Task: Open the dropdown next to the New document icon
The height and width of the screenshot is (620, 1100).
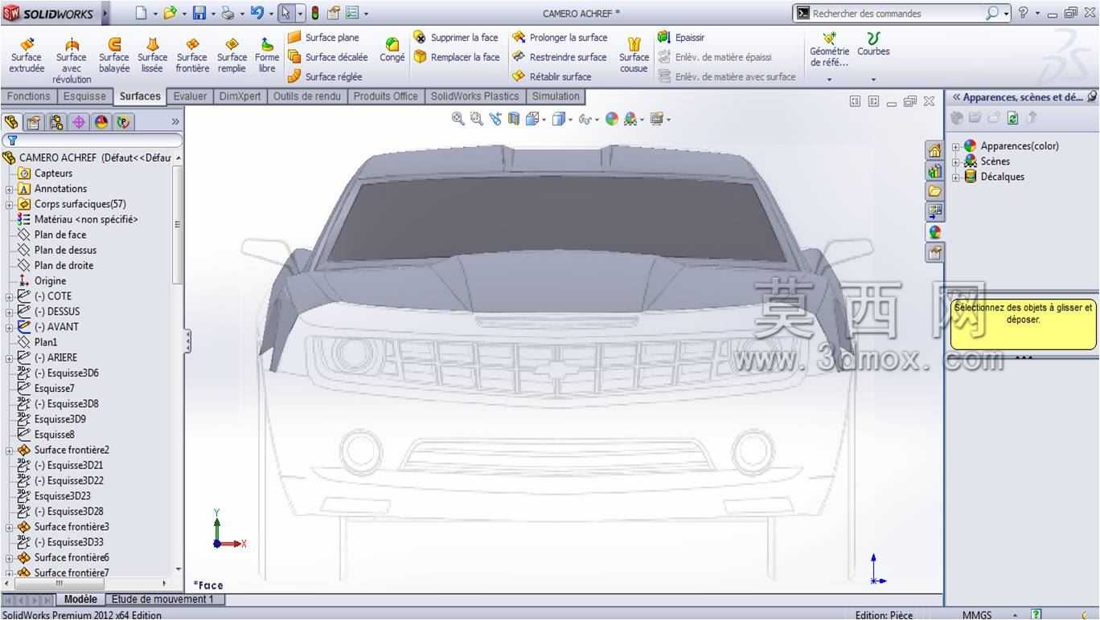Action: click(x=155, y=14)
